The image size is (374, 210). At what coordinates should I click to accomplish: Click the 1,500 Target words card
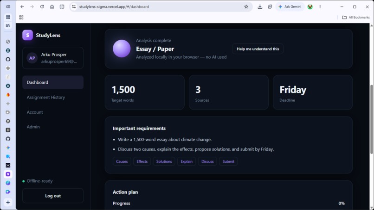tap(145, 93)
